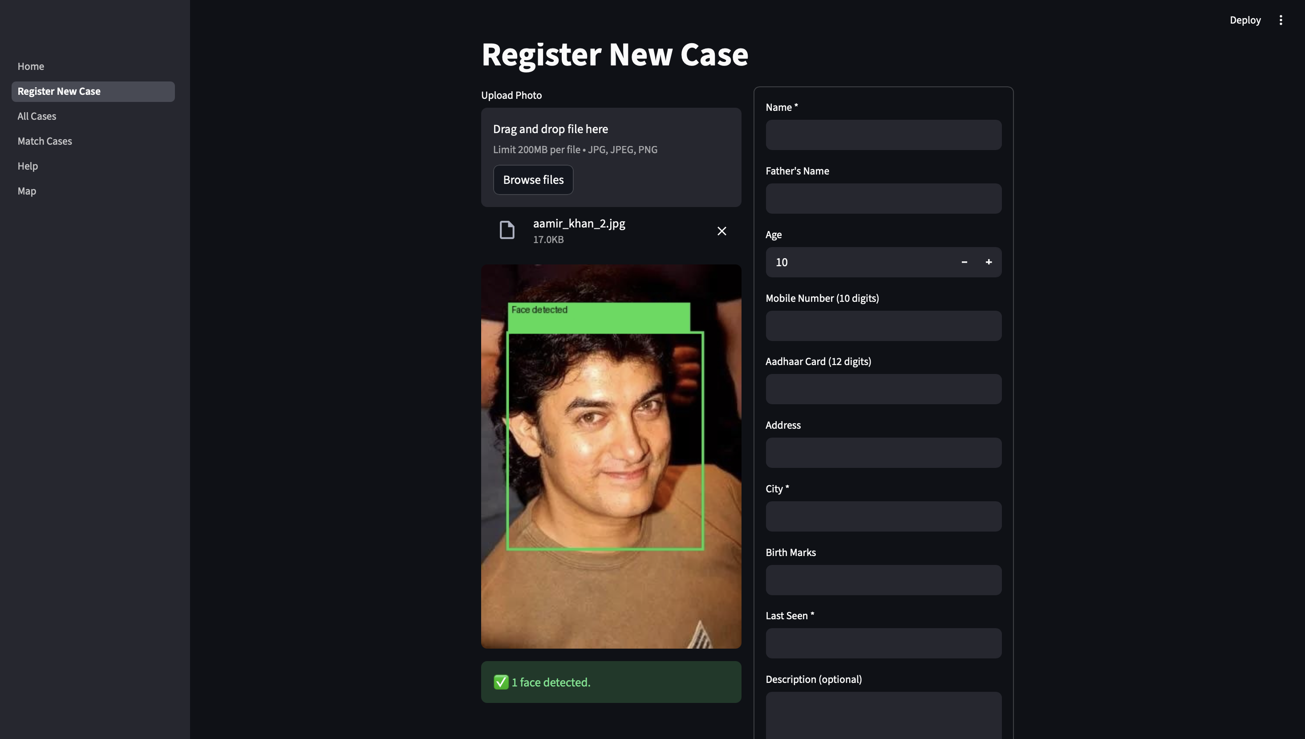Screen dimensions: 1305x739
Task: Click the uploaded file document icon
Action: (507, 230)
